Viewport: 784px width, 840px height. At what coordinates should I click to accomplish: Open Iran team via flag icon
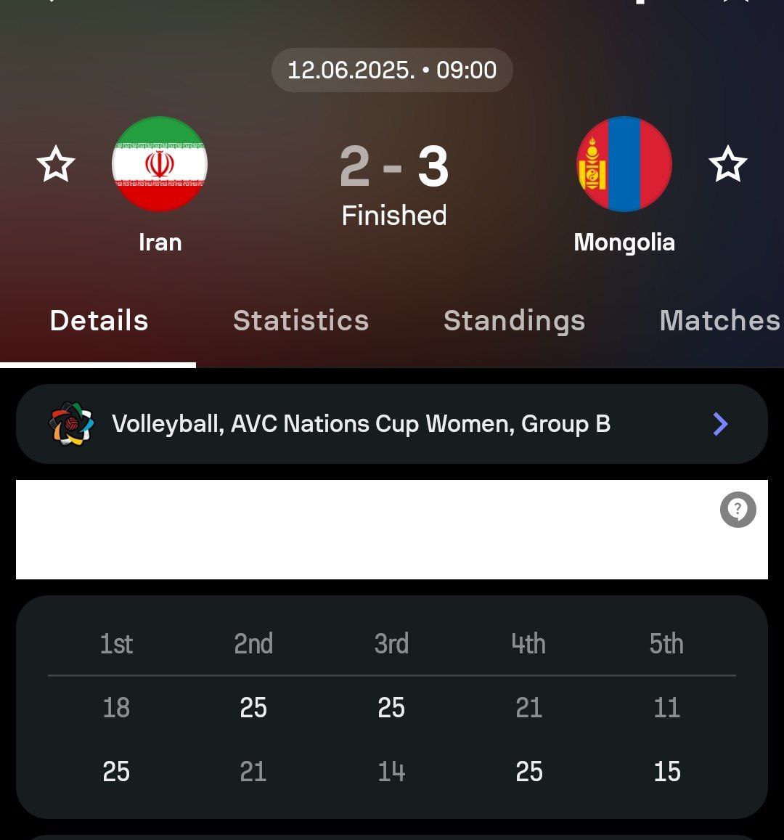(x=160, y=164)
